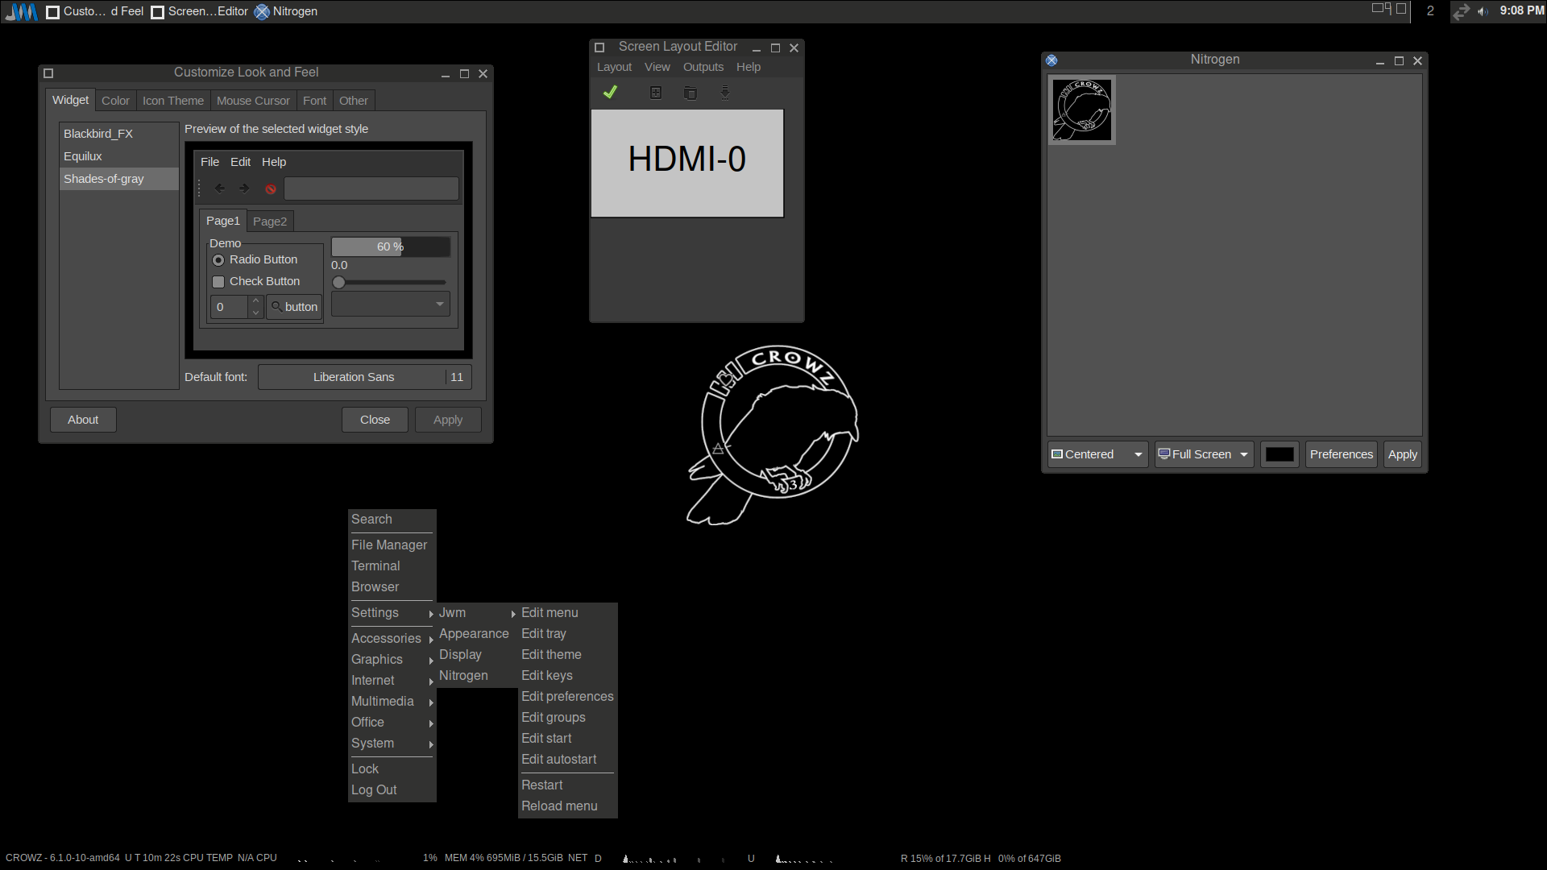Click the red stop icon in widget preview
This screenshot has height=870, width=1547.
point(271,189)
